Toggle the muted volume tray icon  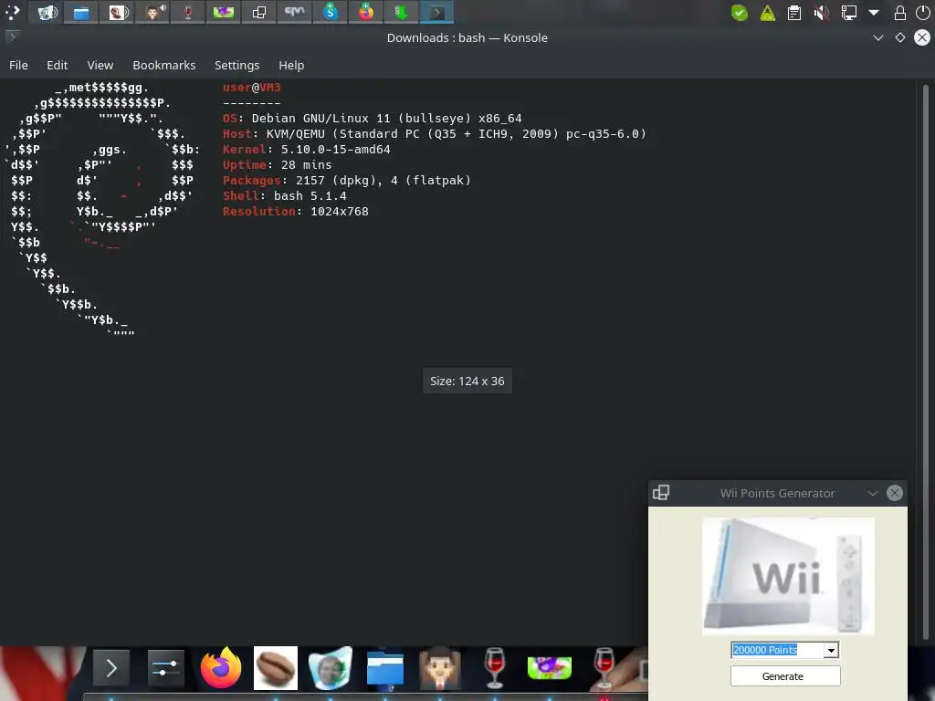point(821,13)
